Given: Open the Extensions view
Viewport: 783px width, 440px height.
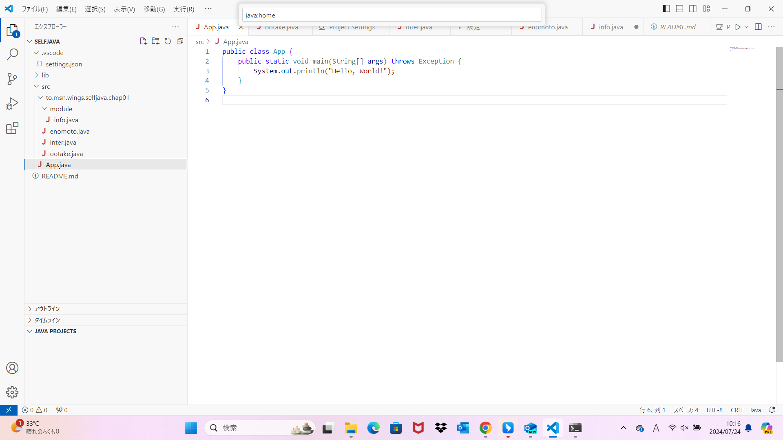Looking at the screenshot, I should 12,128.
